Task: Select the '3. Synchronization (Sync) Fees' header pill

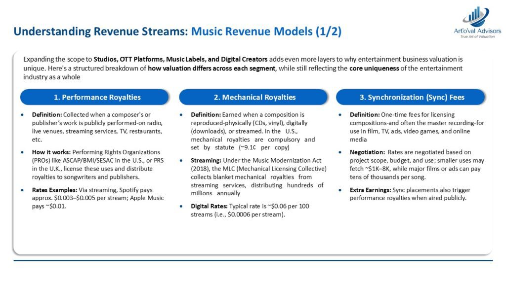Action: click(x=415, y=97)
